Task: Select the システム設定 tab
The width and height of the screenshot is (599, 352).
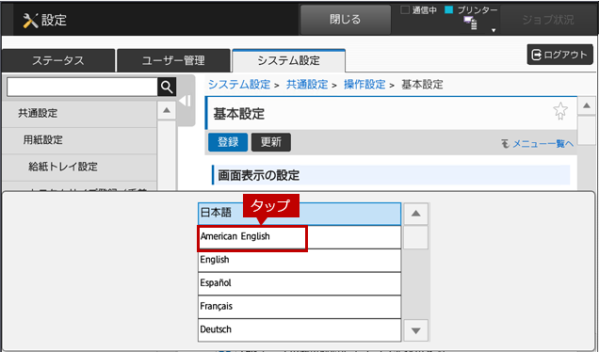Action: click(x=288, y=60)
